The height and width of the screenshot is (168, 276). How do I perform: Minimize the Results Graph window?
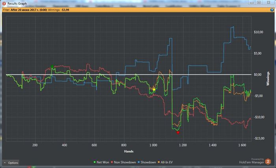pos(252,3)
